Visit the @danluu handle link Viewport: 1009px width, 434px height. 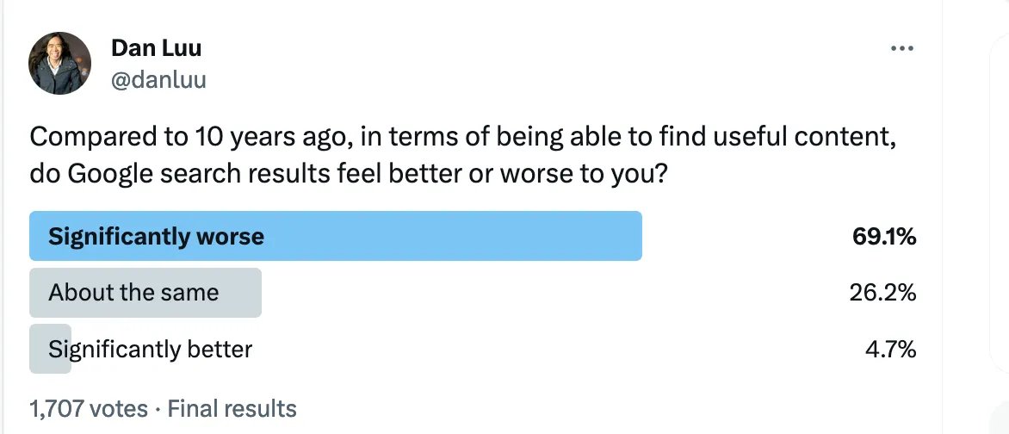click(x=158, y=80)
